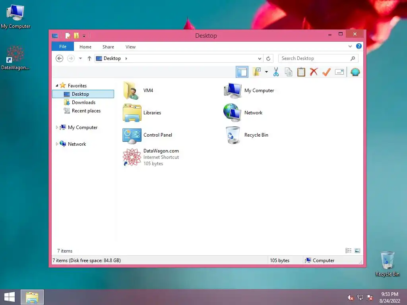Screen dimensions: 407x305
Task: Click the Computer zone in status bar
Action: (x=320, y=261)
